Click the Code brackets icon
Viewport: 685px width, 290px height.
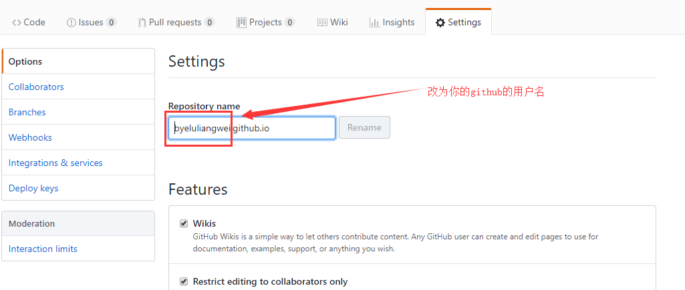[x=17, y=22]
